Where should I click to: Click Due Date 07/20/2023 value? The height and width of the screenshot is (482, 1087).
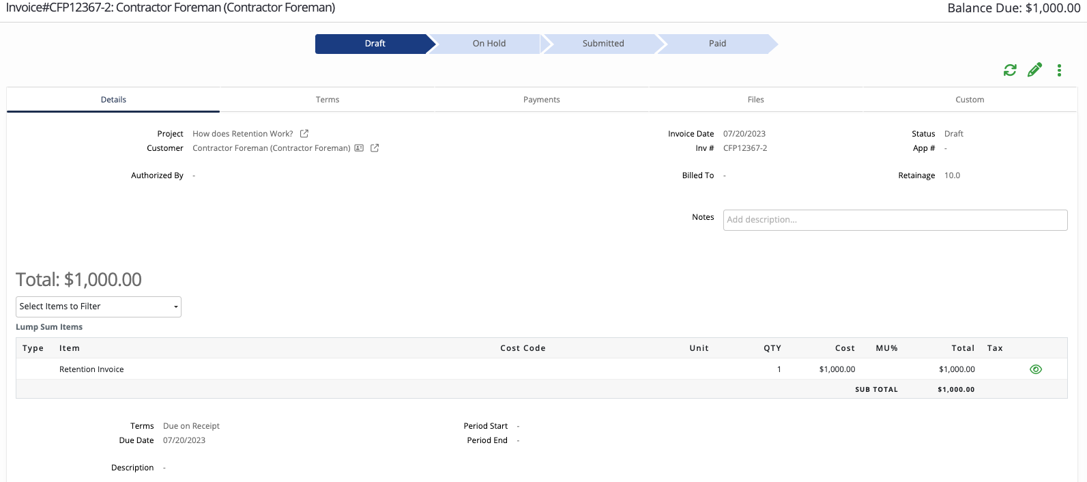[184, 440]
